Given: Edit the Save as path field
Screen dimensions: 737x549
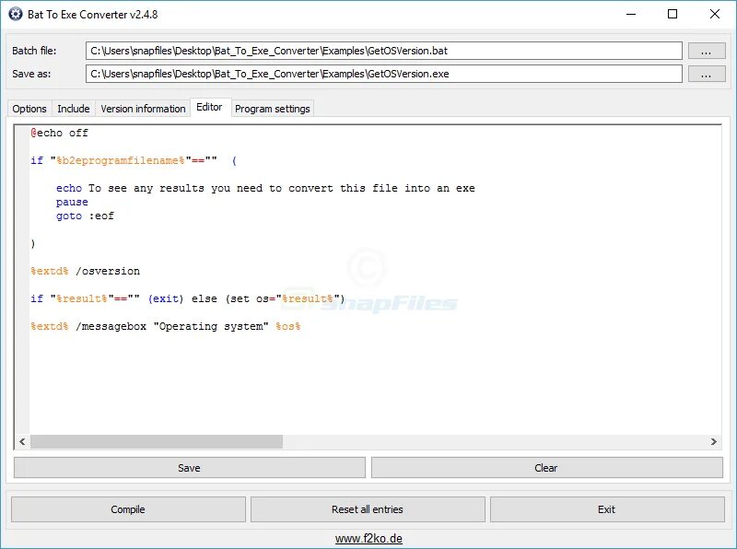Looking at the screenshot, I should pos(383,74).
